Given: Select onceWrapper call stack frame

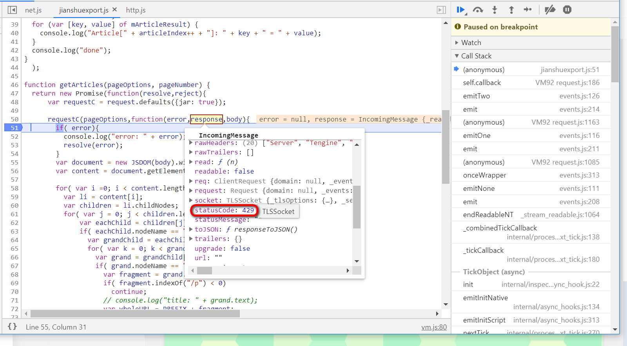Looking at the screenshot, I should coord(531,175).
